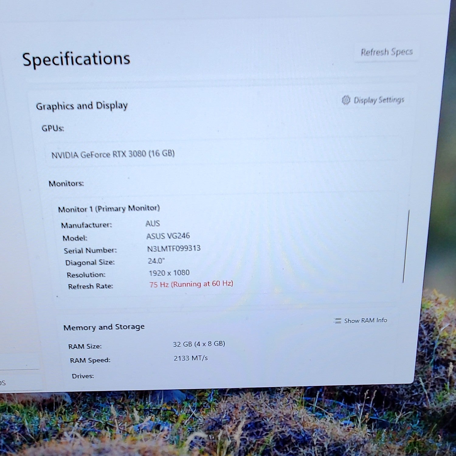
Task: Click the RAM Speed label
Action: 90,360
